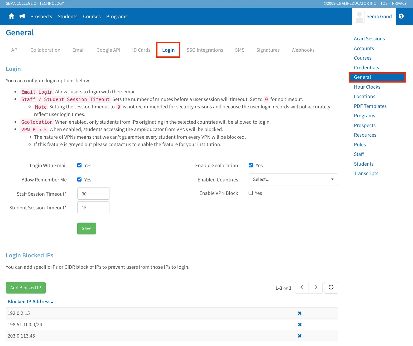Screen dimensions: 413x346
Task: Toggle Allow Remember Me checkbox
Action: 79,180
